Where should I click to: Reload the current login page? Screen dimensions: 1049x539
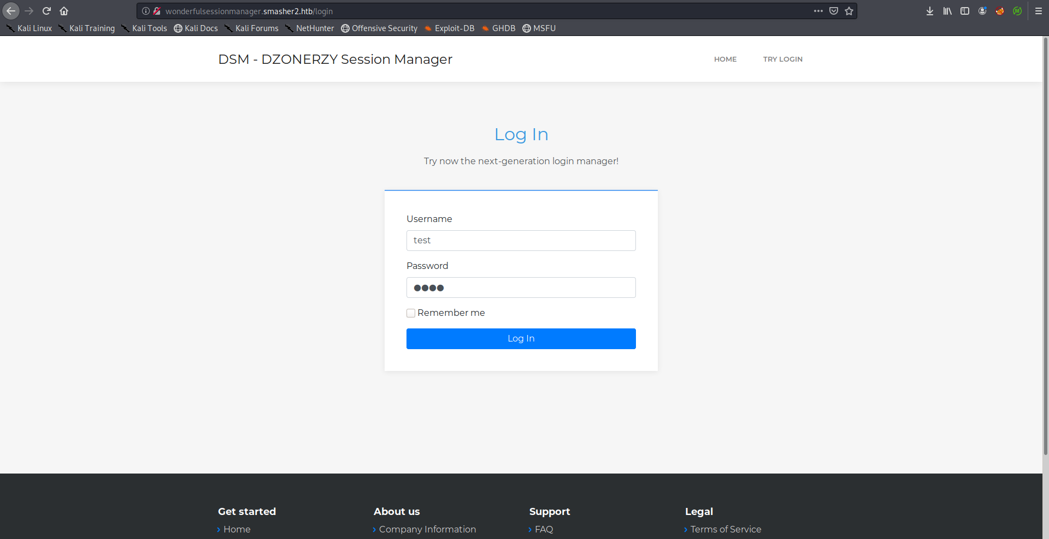46,11
